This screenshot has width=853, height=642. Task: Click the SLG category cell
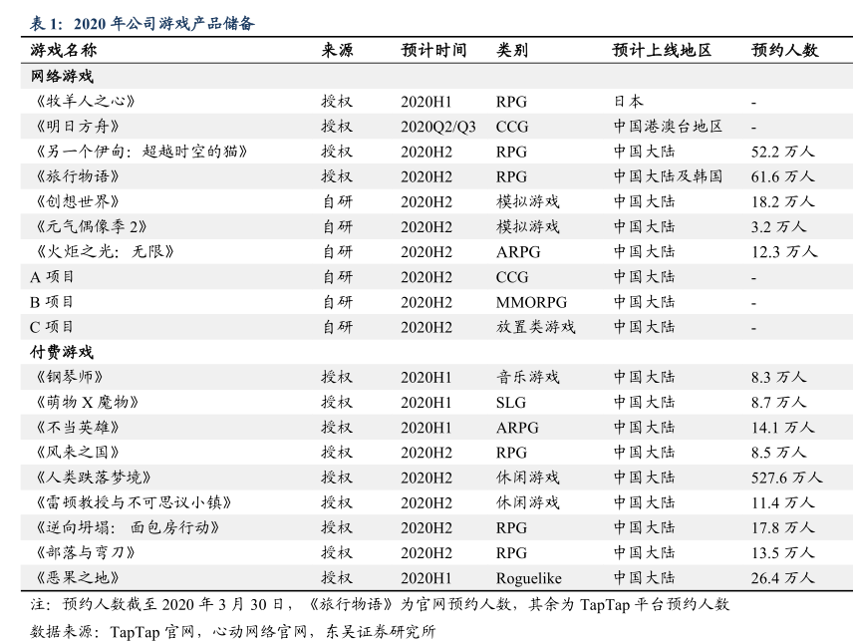[x=511, y=402]
